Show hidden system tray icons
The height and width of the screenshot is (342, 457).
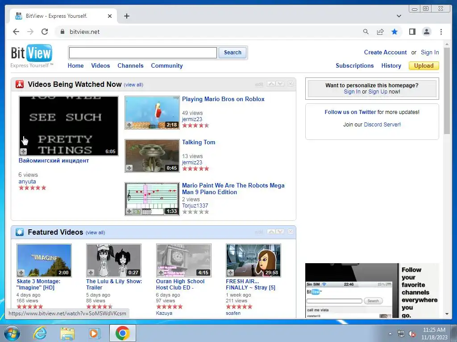click(x=390, y=334)
